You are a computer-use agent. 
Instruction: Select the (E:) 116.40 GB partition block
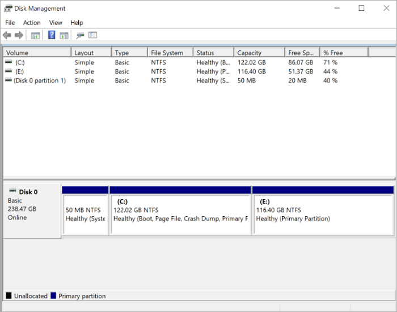pos(323,210)
